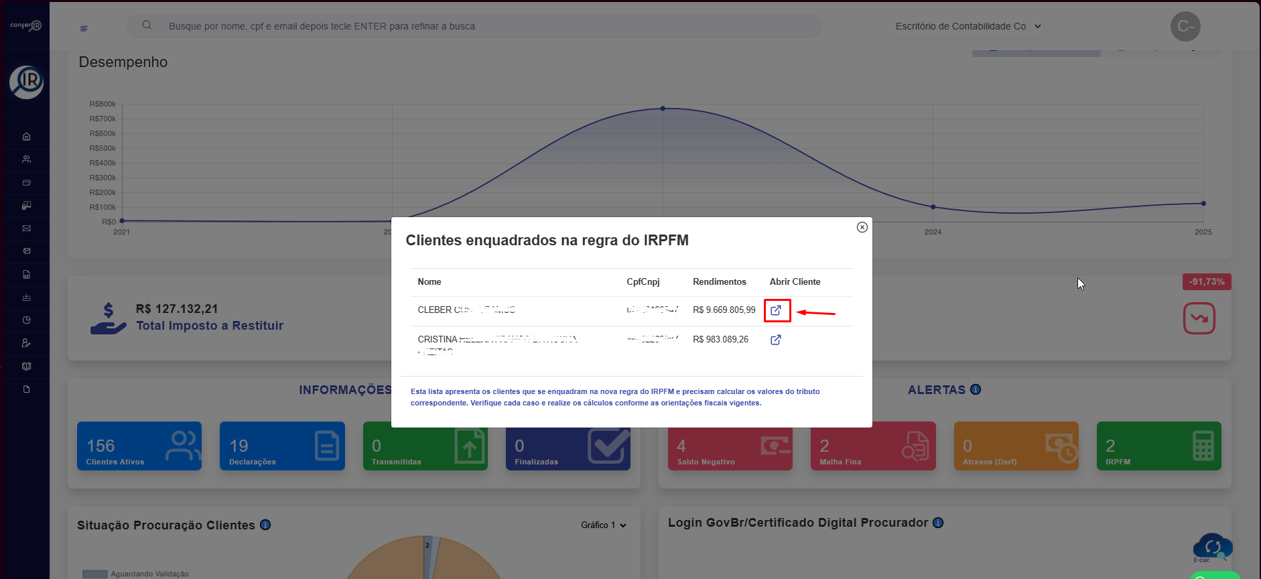This screenshot has height=579, width=1261.
Task: Open the 4 Saldo Negativo alert card
Action: pos(730,448)
